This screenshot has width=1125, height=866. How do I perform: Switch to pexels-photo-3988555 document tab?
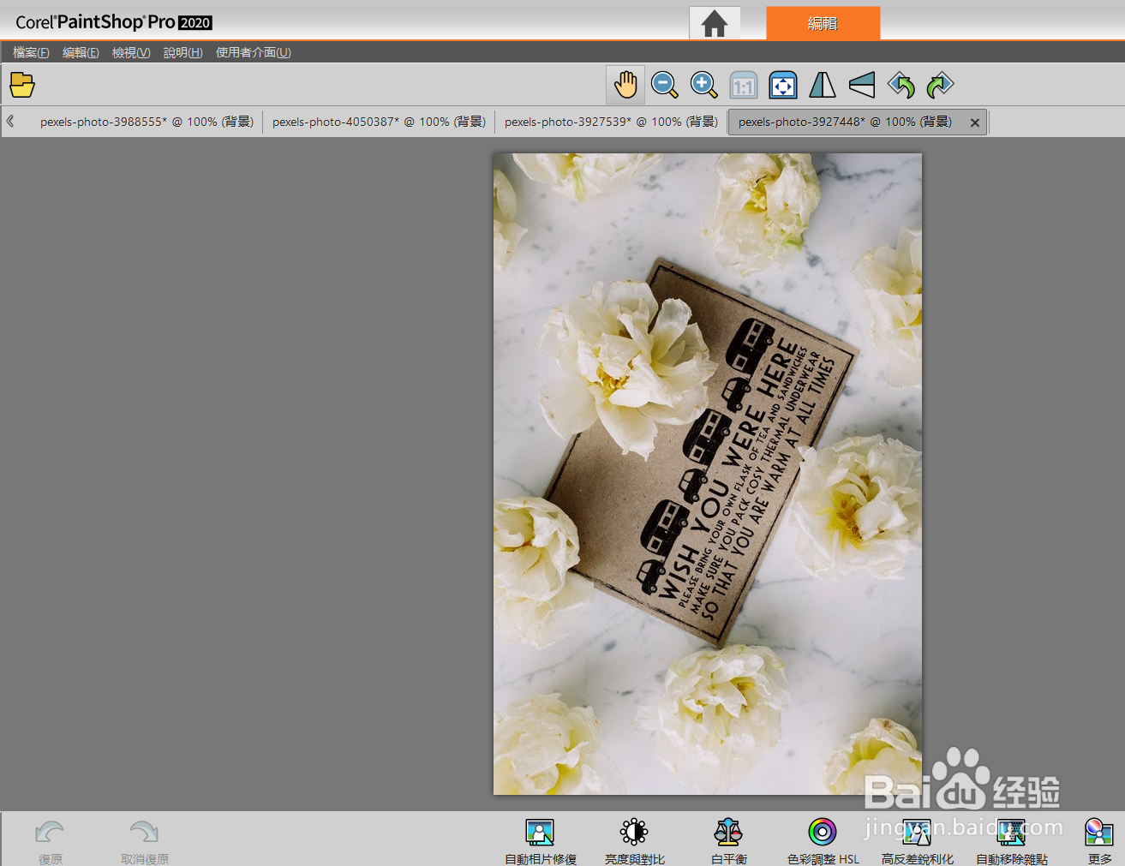(147, 122)
